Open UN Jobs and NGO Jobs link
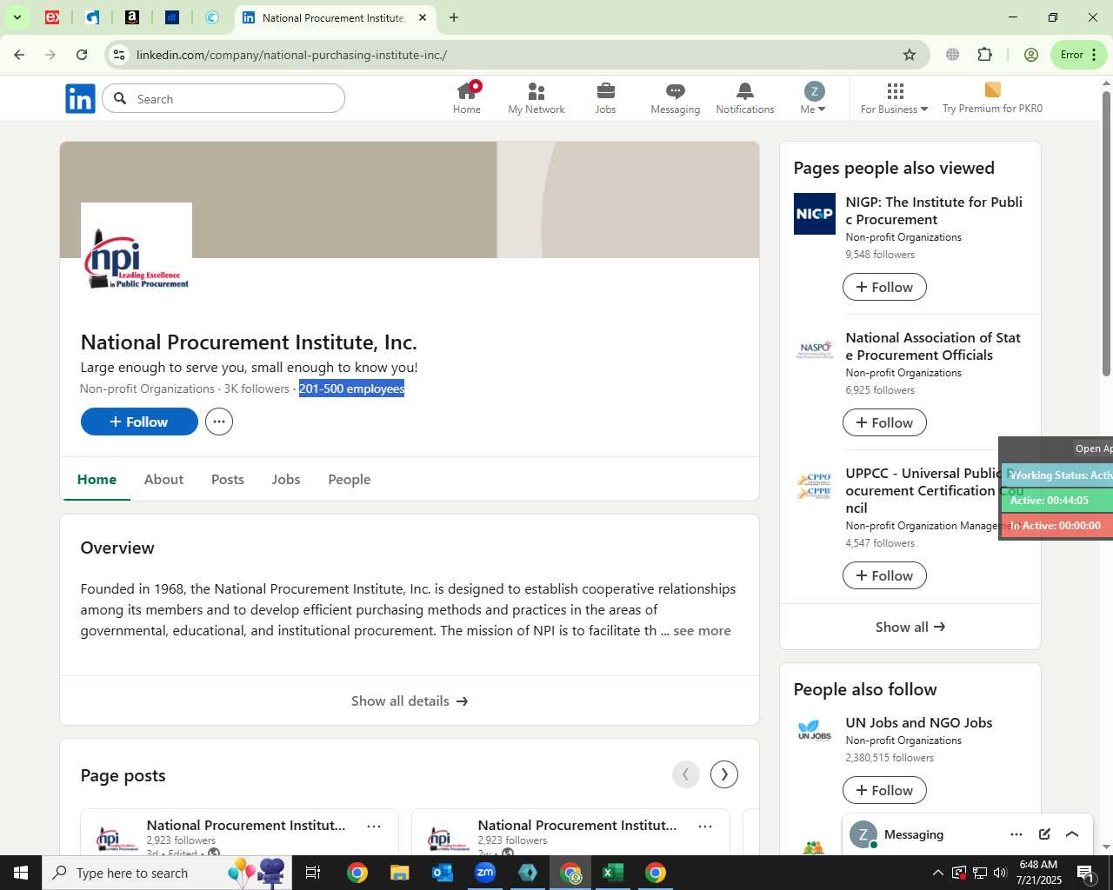1113x890 pixels. pyautogui.click(x=918, y=722)
